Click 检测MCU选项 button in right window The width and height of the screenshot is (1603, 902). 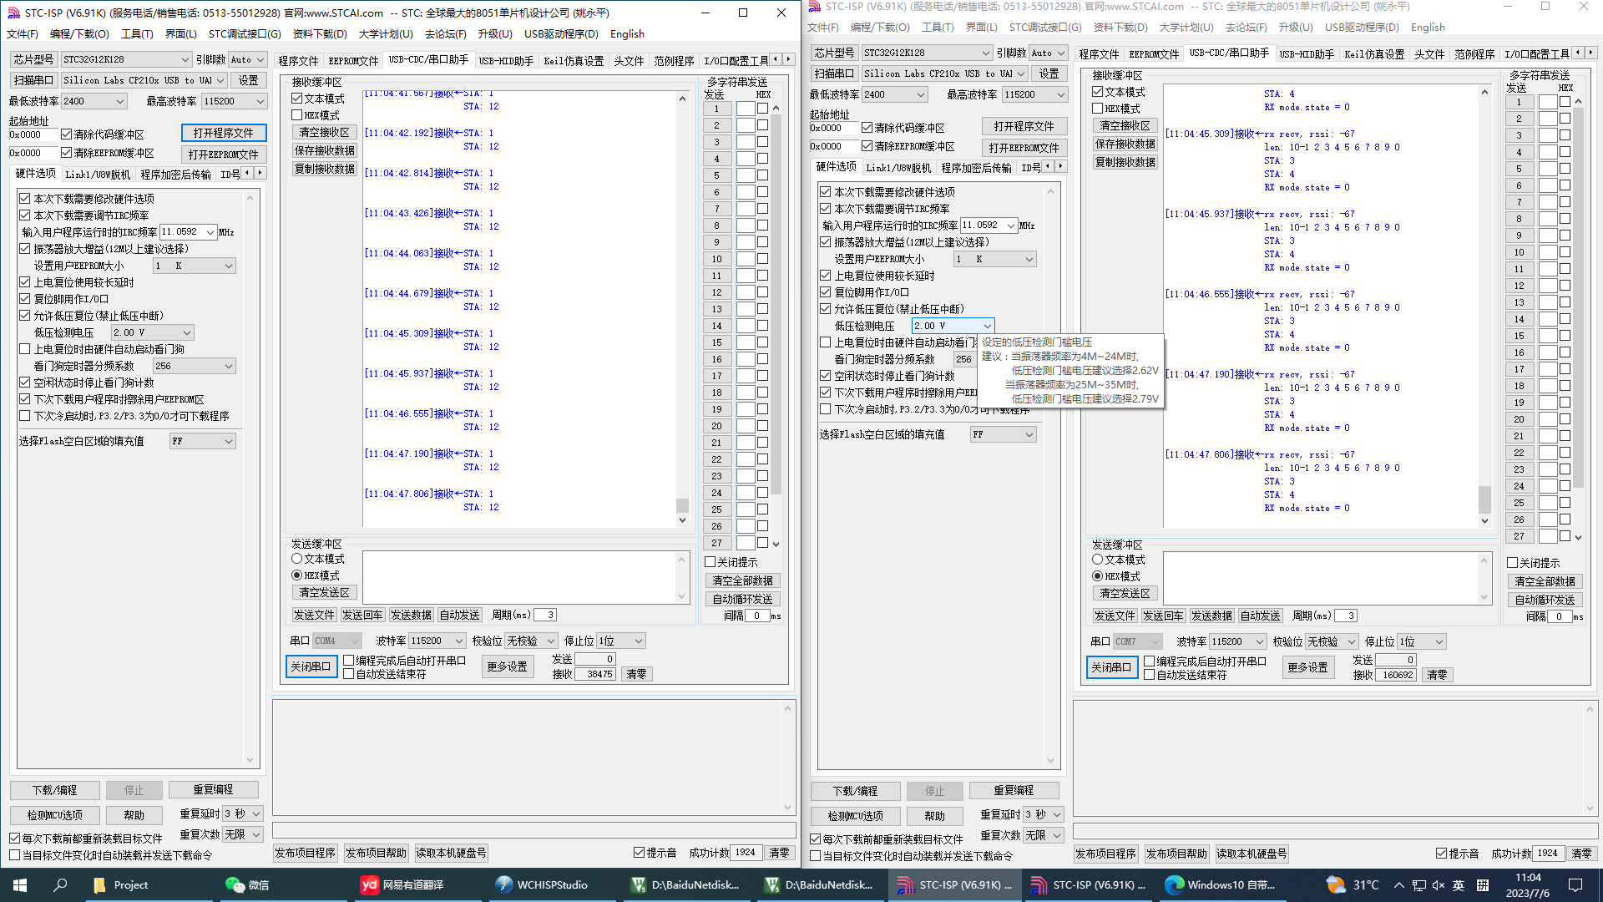click(x=856, y=816)
